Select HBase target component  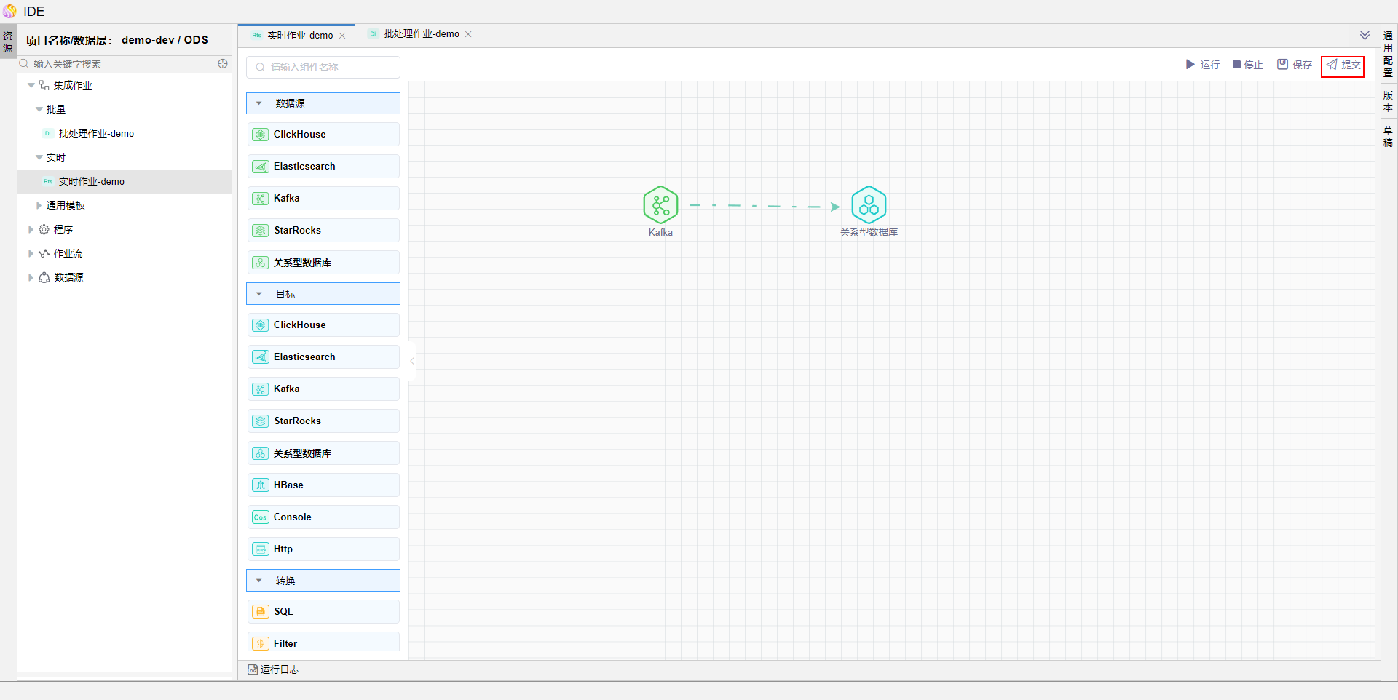point(323,485)
